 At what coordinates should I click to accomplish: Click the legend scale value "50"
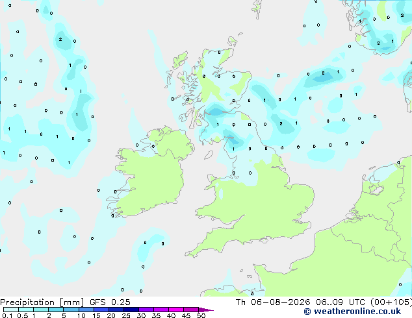click(201, 315)
